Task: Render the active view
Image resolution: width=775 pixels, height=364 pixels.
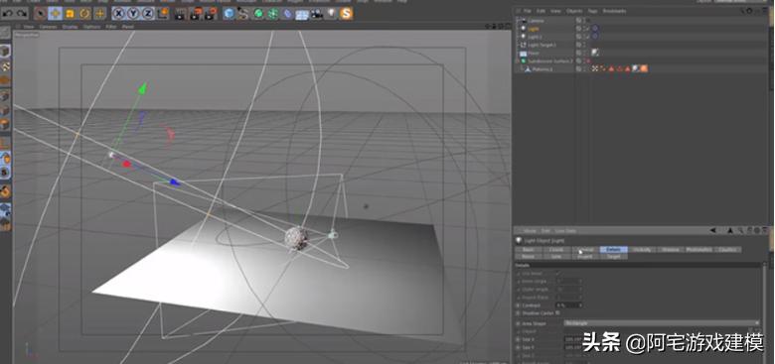Action: point(181,13)
